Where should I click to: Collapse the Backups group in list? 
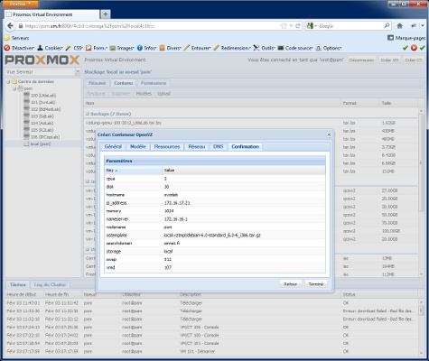(x=88, y=114)
